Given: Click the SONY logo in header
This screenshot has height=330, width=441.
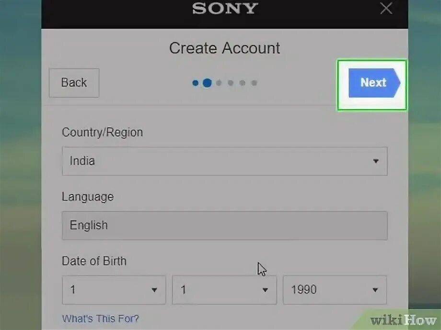Looking at the screenshot, I should click(225, 9).
